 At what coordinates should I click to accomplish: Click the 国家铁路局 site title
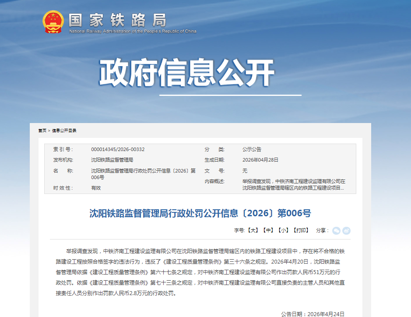[x=118, y=20]
